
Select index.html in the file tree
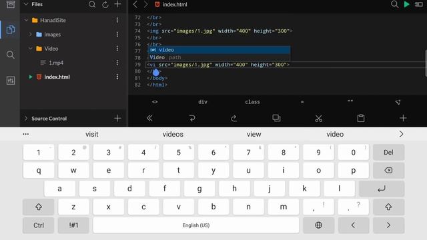click(57, 77)
